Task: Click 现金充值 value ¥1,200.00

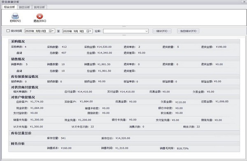Action: click(84, 120)
